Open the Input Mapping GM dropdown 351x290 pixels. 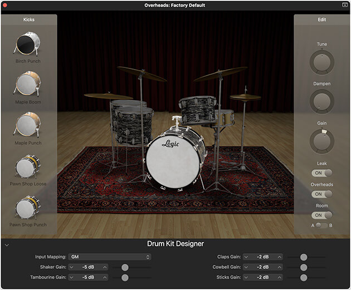pyautogui.click(x=109, y=257)
